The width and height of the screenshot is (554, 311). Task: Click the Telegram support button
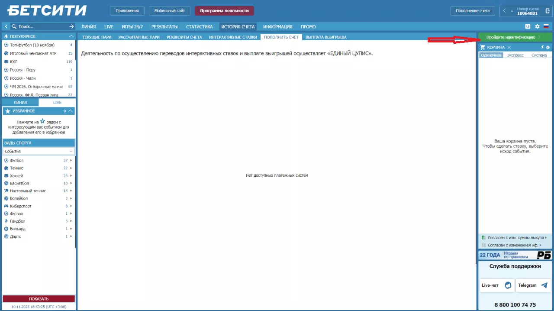tap(533, 285)
